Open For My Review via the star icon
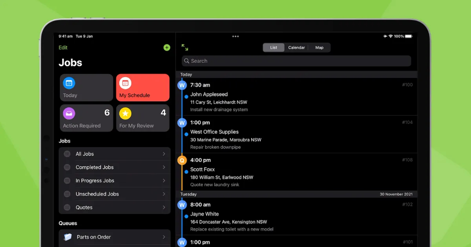471x247 pixels. tap(125, 113)
